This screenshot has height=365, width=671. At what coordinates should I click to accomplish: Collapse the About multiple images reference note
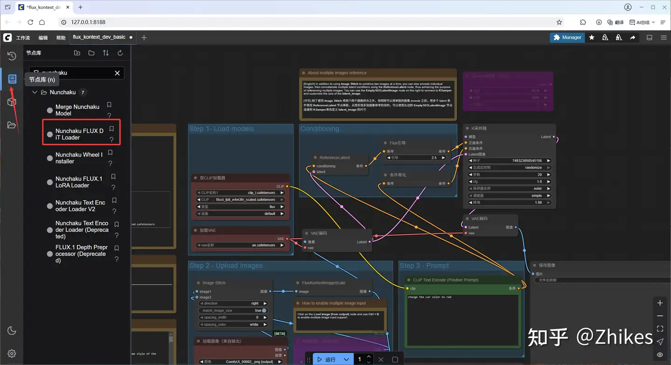303,73
